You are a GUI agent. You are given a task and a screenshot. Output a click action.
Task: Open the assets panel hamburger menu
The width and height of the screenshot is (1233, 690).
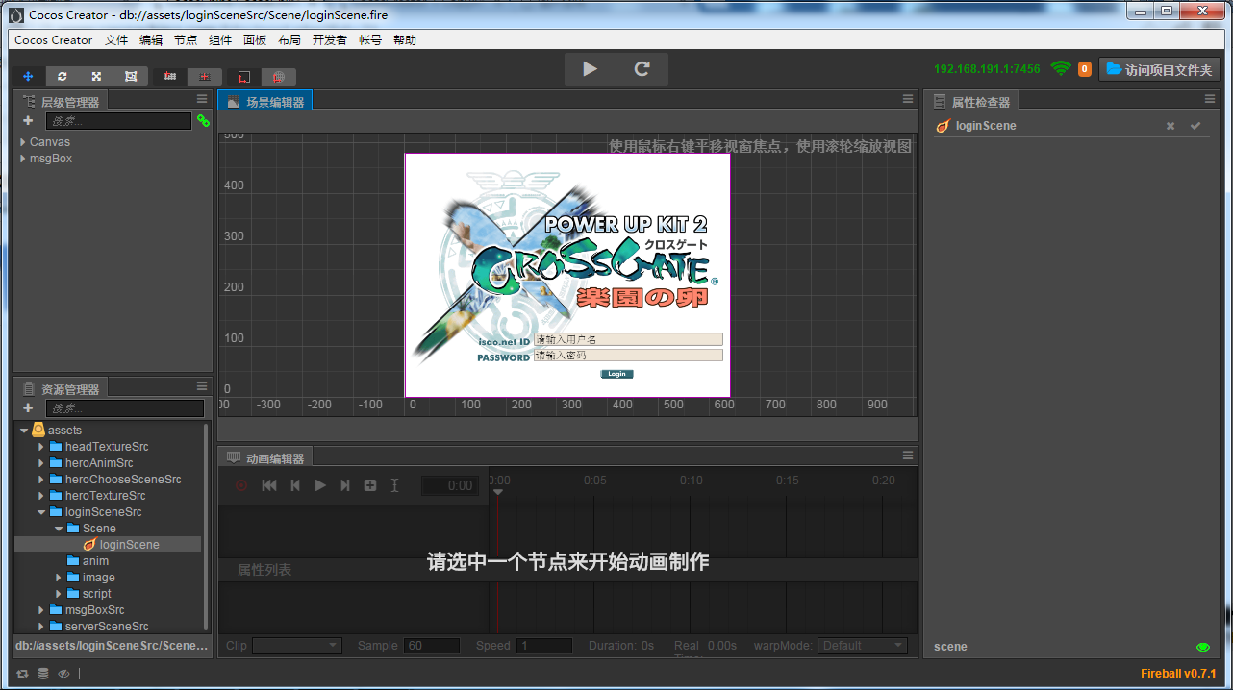point(202,386)
